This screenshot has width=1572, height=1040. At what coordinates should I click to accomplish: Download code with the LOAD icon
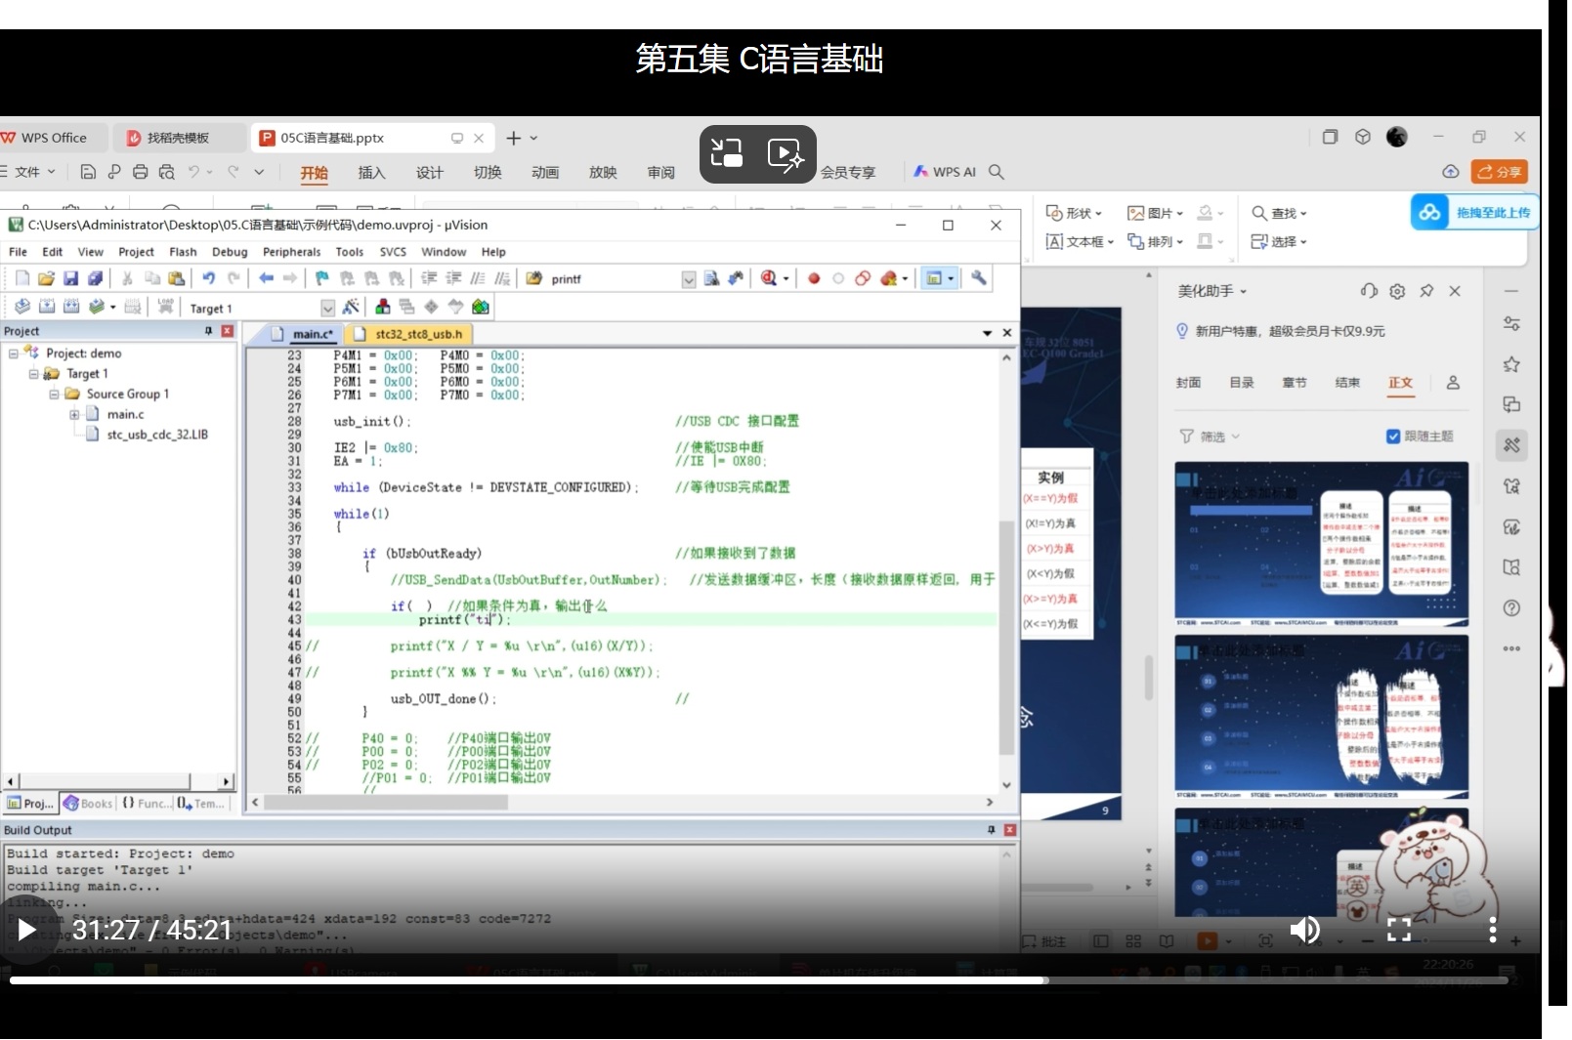(165, 307)
